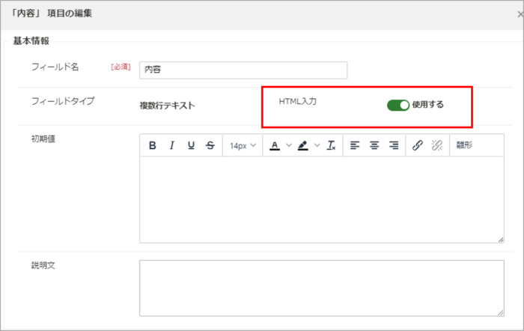Click the 複数行テキスト field type text
The image size is (524, 331).
pyautogui.click(x=167, y=106)
